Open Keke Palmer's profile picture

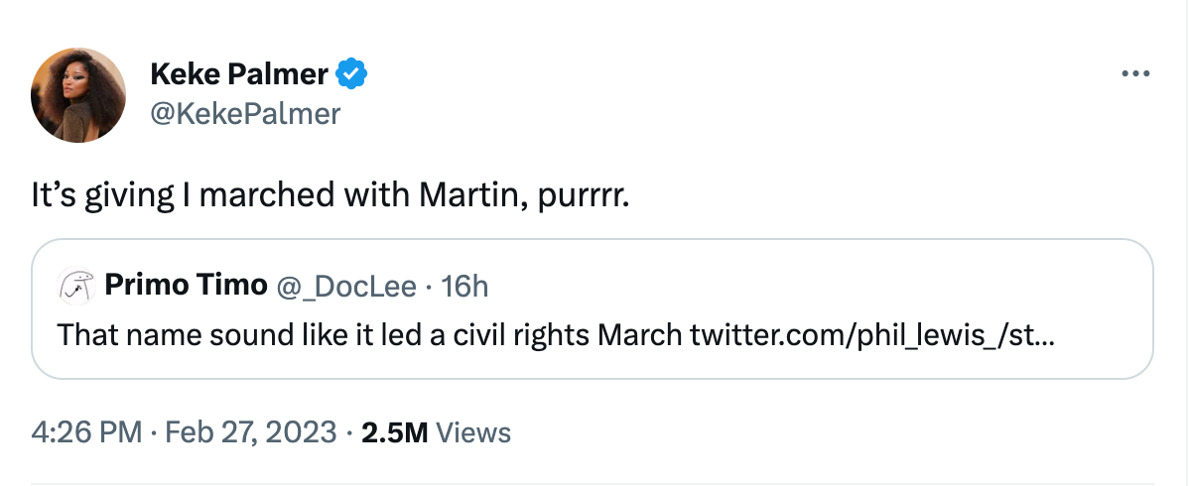point(79,94)
